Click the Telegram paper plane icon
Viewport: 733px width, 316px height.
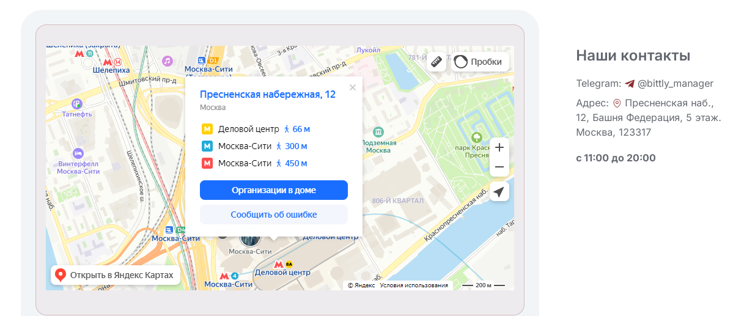point(630,84)
